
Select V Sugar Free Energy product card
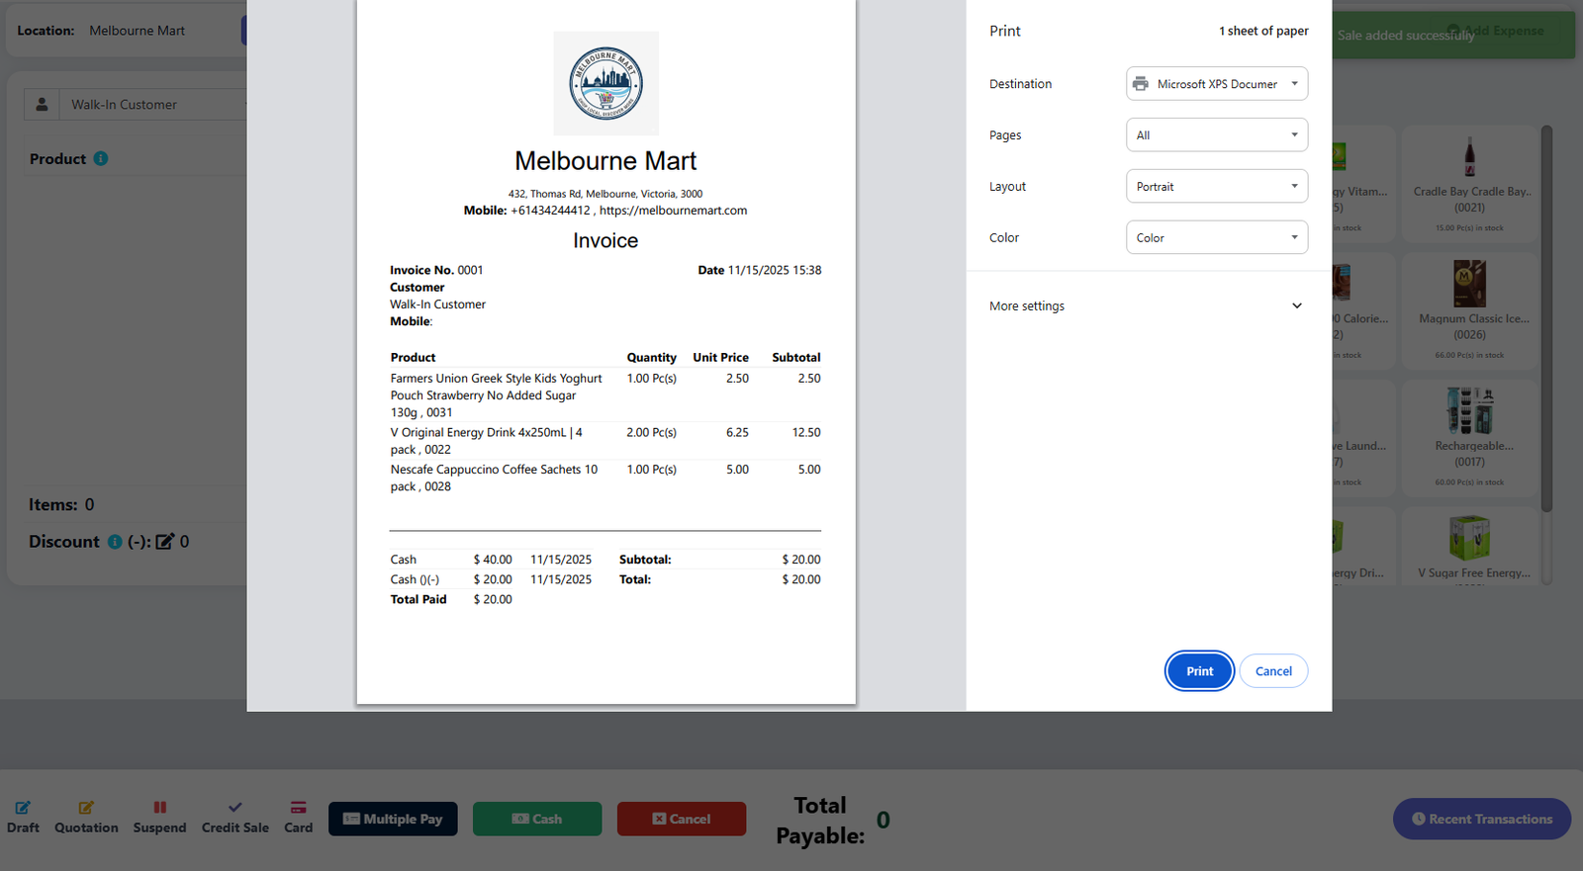(x=1469, y=546)
